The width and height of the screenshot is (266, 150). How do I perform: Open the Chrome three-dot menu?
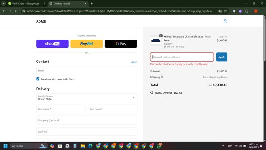(262, 11)
